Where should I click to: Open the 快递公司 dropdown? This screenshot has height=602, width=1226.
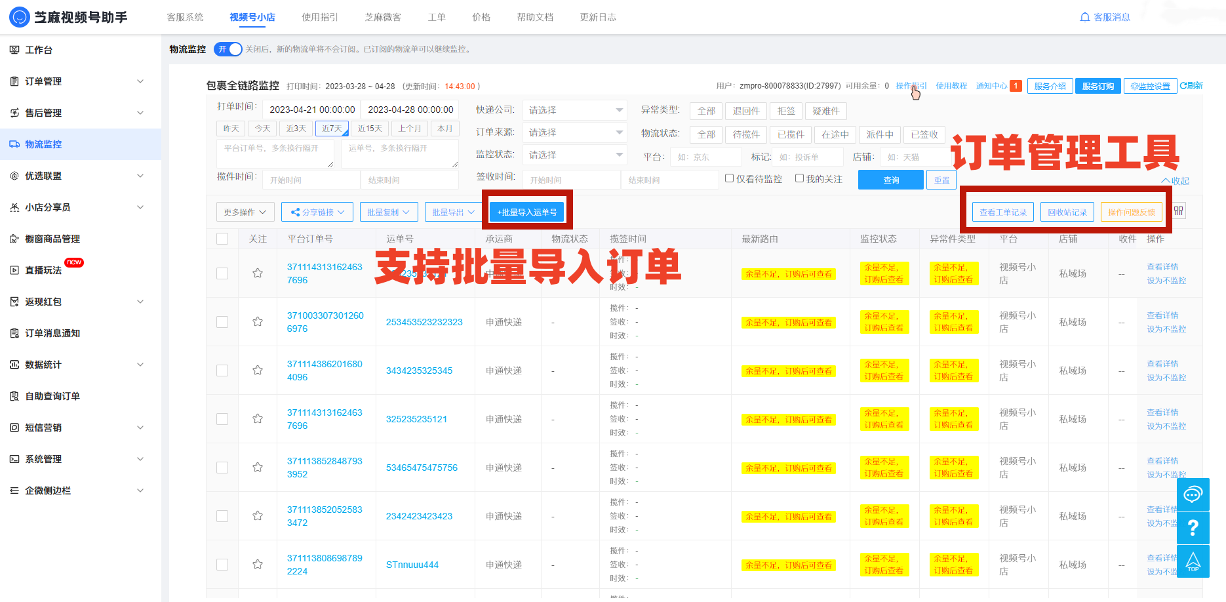[575, 110]
